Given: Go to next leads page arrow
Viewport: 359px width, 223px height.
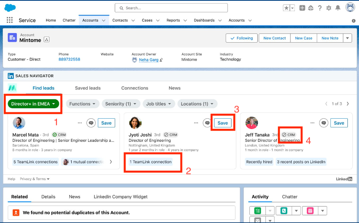Looking at the screenshot, I should point(348,104).
